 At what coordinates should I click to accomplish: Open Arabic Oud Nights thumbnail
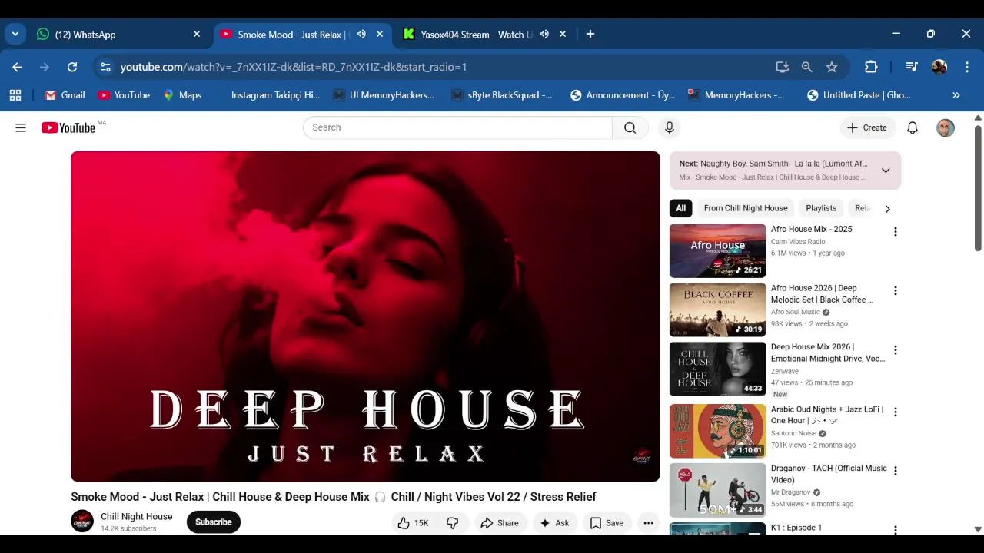(718, 431)
